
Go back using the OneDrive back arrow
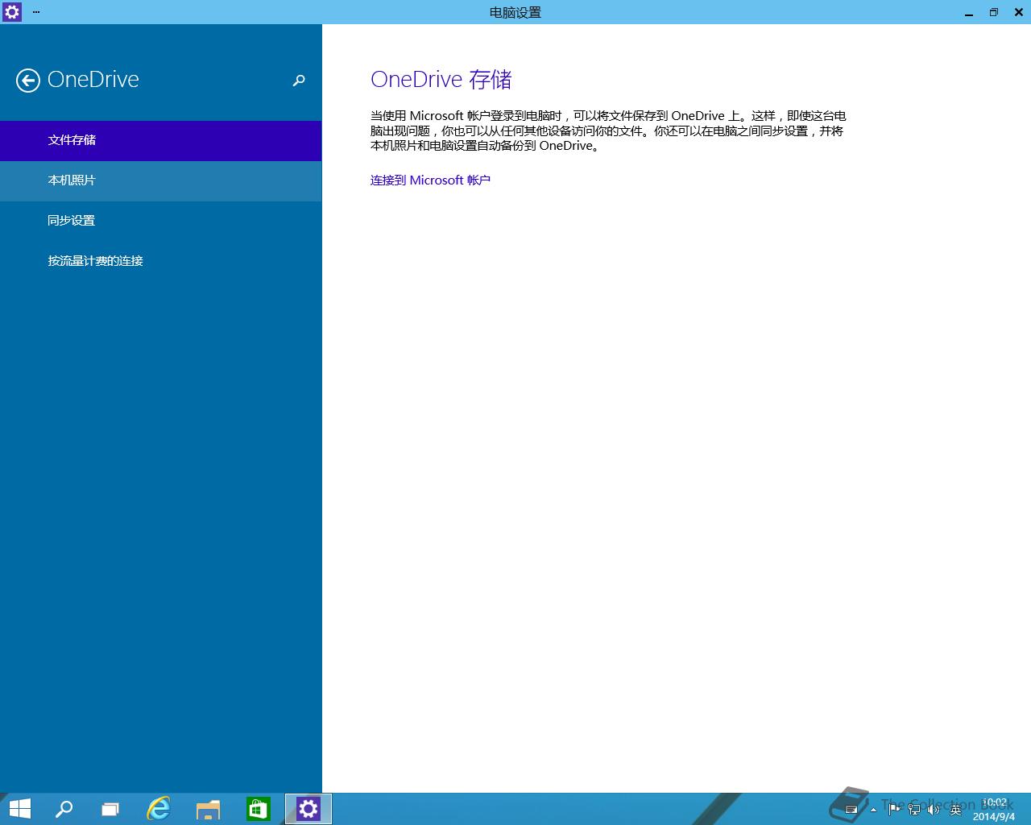click(x=28, y=81)
